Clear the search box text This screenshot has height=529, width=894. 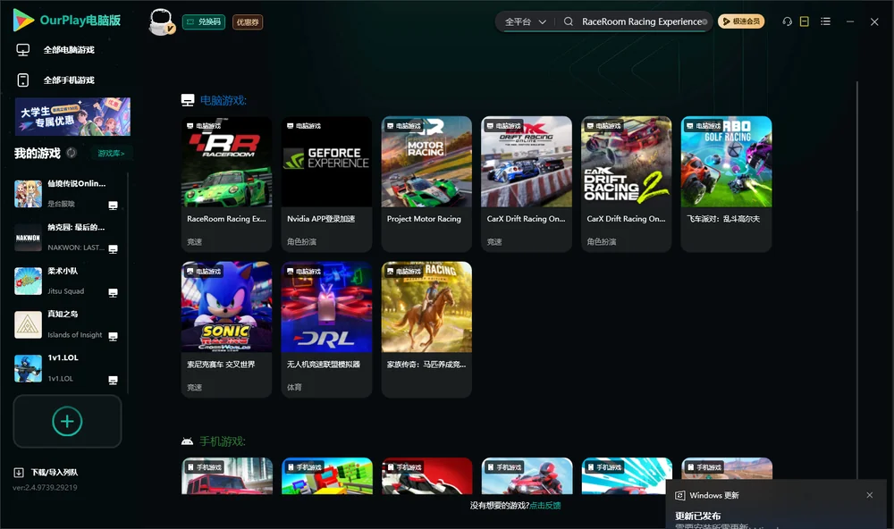[x=704, y=21]
